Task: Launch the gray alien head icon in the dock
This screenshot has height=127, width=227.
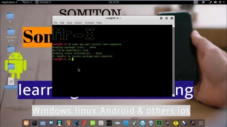Action: (151, 123)
